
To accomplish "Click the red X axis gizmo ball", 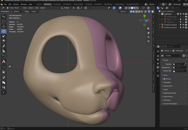I will pos(149,20).
